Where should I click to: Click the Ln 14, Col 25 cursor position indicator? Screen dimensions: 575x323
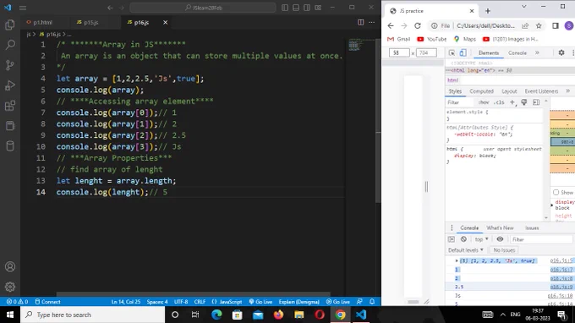[126, 302]
